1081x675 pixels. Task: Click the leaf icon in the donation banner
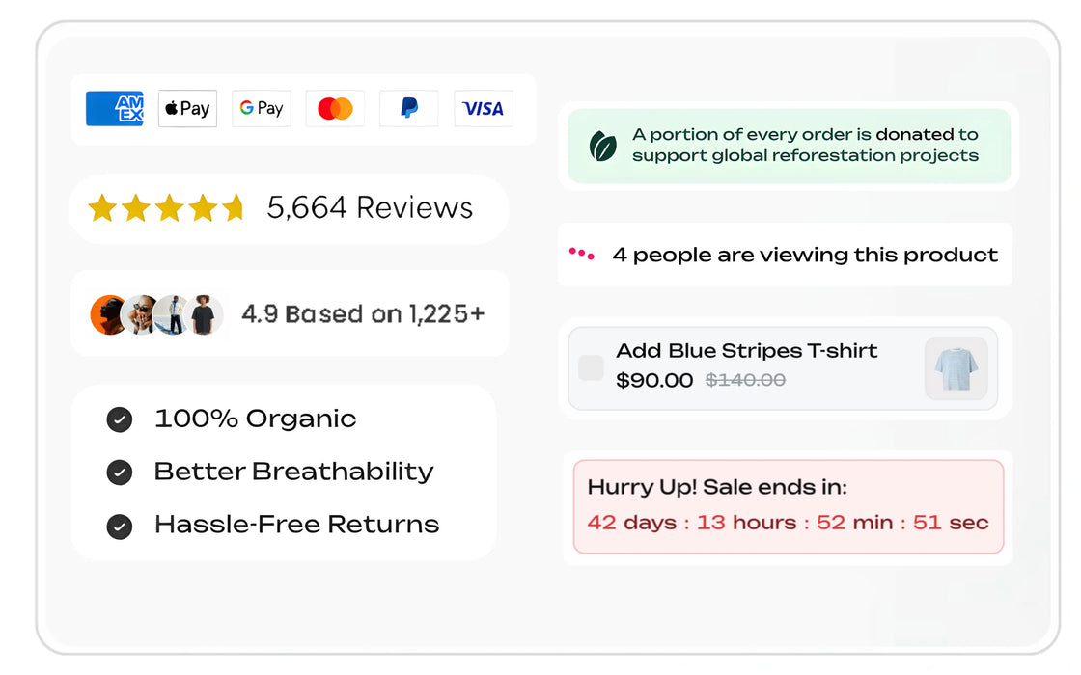click(603, 145)
